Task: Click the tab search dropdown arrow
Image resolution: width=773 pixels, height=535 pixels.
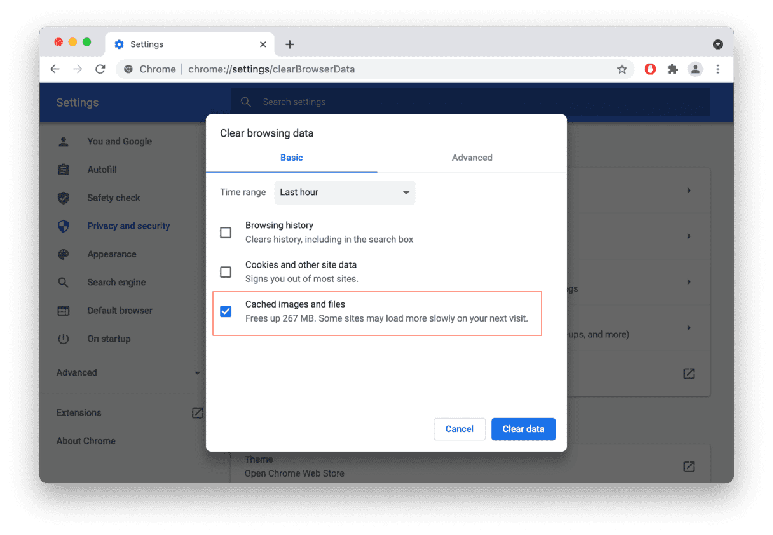Action: tap(718, 44)
